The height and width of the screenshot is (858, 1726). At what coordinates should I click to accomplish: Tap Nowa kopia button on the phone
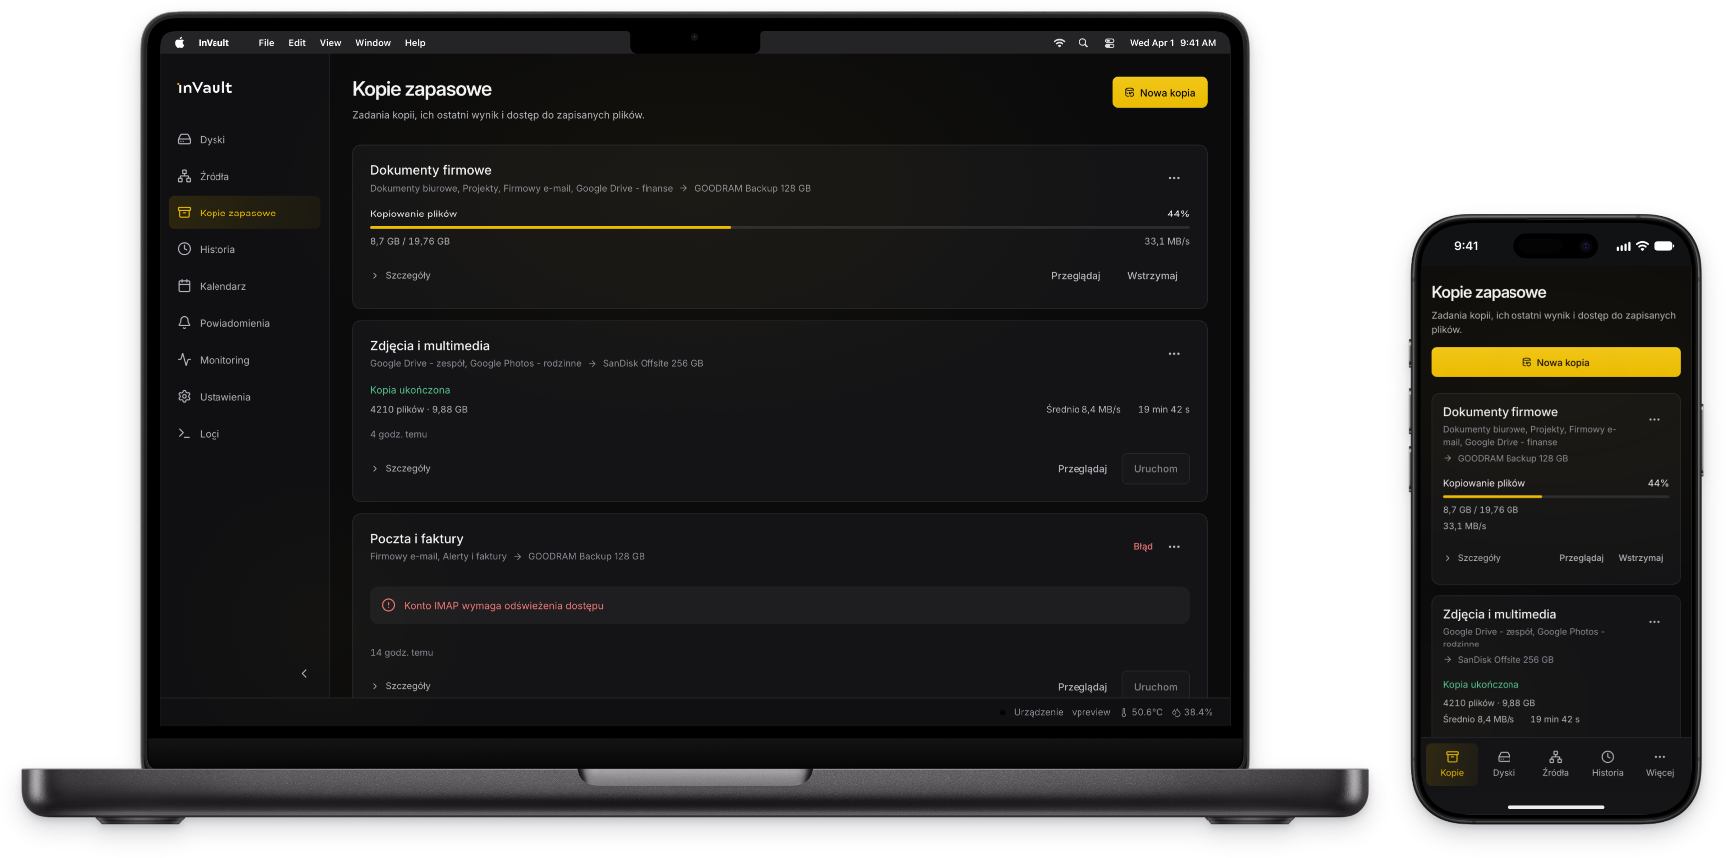pyautogui.click(x=1555, y=362)
